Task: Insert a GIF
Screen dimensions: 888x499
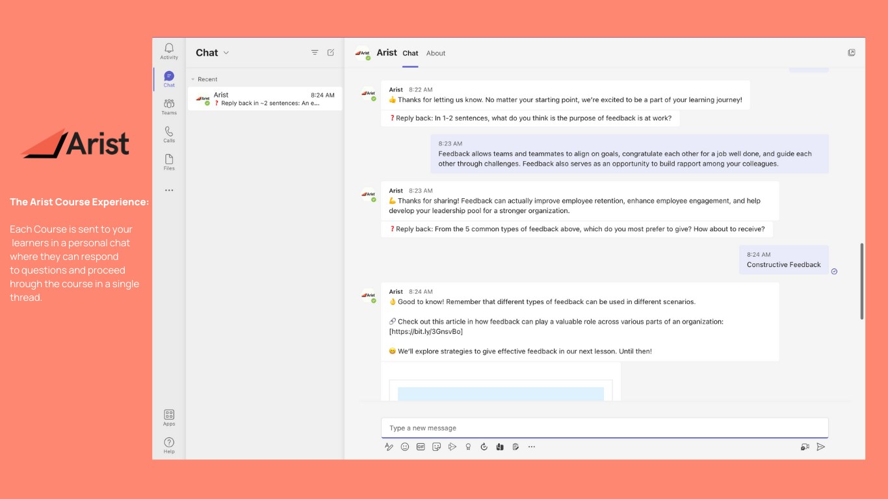Action: (421, 446)
